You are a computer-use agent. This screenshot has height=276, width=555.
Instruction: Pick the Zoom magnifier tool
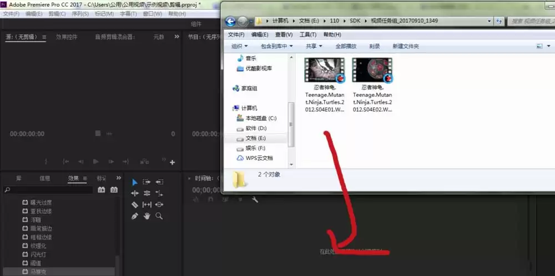coord(159,216)
